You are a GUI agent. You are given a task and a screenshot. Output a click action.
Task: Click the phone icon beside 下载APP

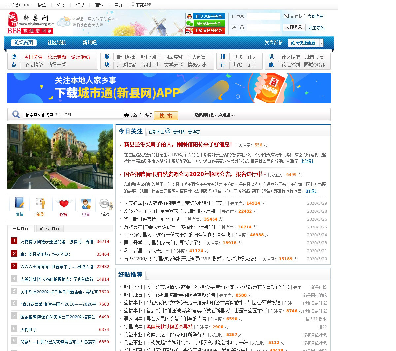coord(133,4)
